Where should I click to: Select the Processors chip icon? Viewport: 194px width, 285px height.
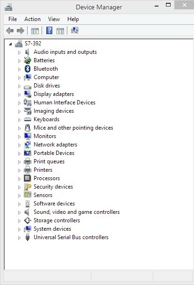(x=28, y=178)
